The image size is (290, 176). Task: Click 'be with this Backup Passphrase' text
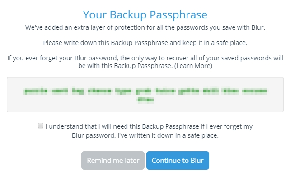[x=126, y=66]
